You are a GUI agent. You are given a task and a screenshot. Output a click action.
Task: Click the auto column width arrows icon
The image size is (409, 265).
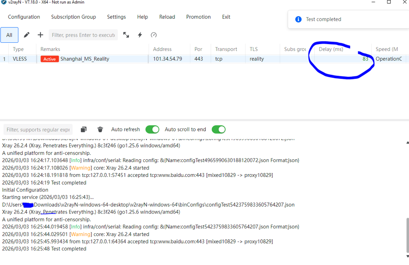point(126,35)
